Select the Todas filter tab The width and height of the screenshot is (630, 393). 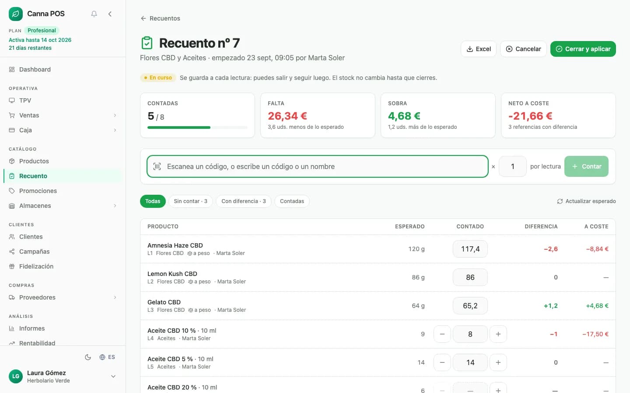pos(153,201)
